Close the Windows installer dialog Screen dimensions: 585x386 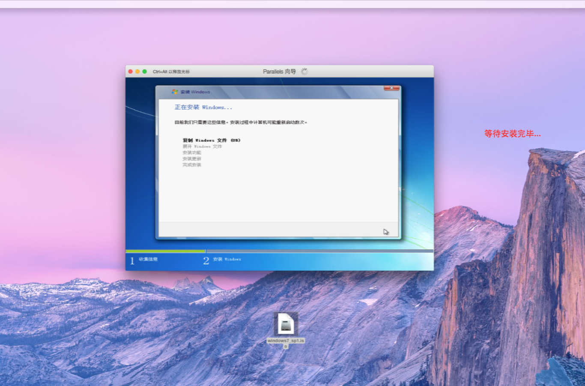tap(391, 88)
